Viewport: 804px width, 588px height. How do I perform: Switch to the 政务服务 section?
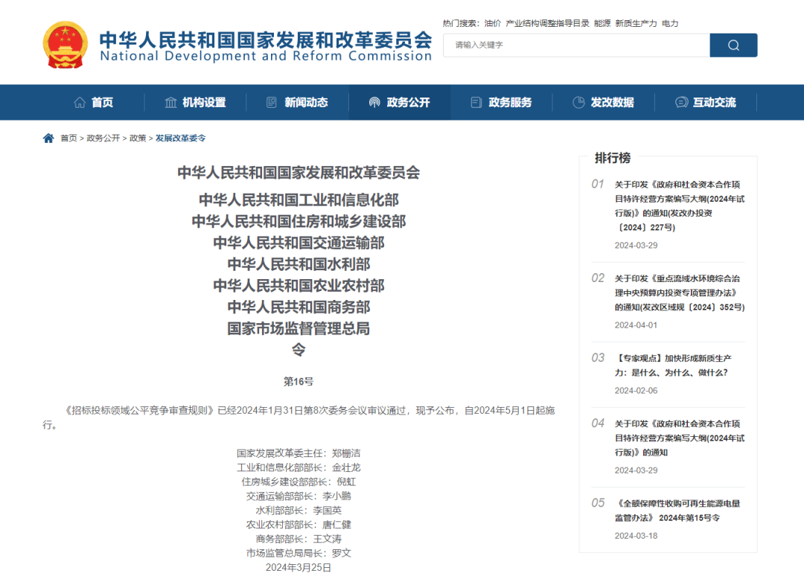pyautogui.click(x=511, y=102)
